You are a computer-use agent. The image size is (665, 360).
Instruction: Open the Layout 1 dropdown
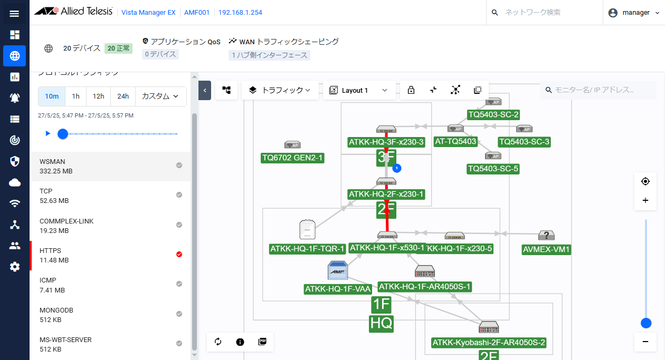pyautogui.click(x=358, y=90)
